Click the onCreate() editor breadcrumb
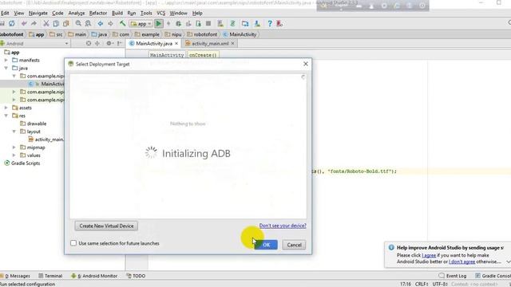 tap(203, 55)
